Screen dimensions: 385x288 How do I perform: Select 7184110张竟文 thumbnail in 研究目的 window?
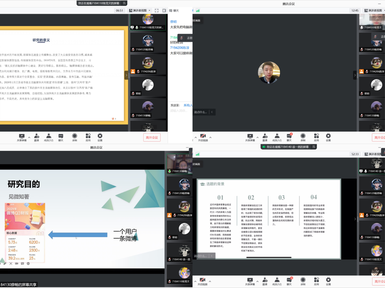(179, 274)
